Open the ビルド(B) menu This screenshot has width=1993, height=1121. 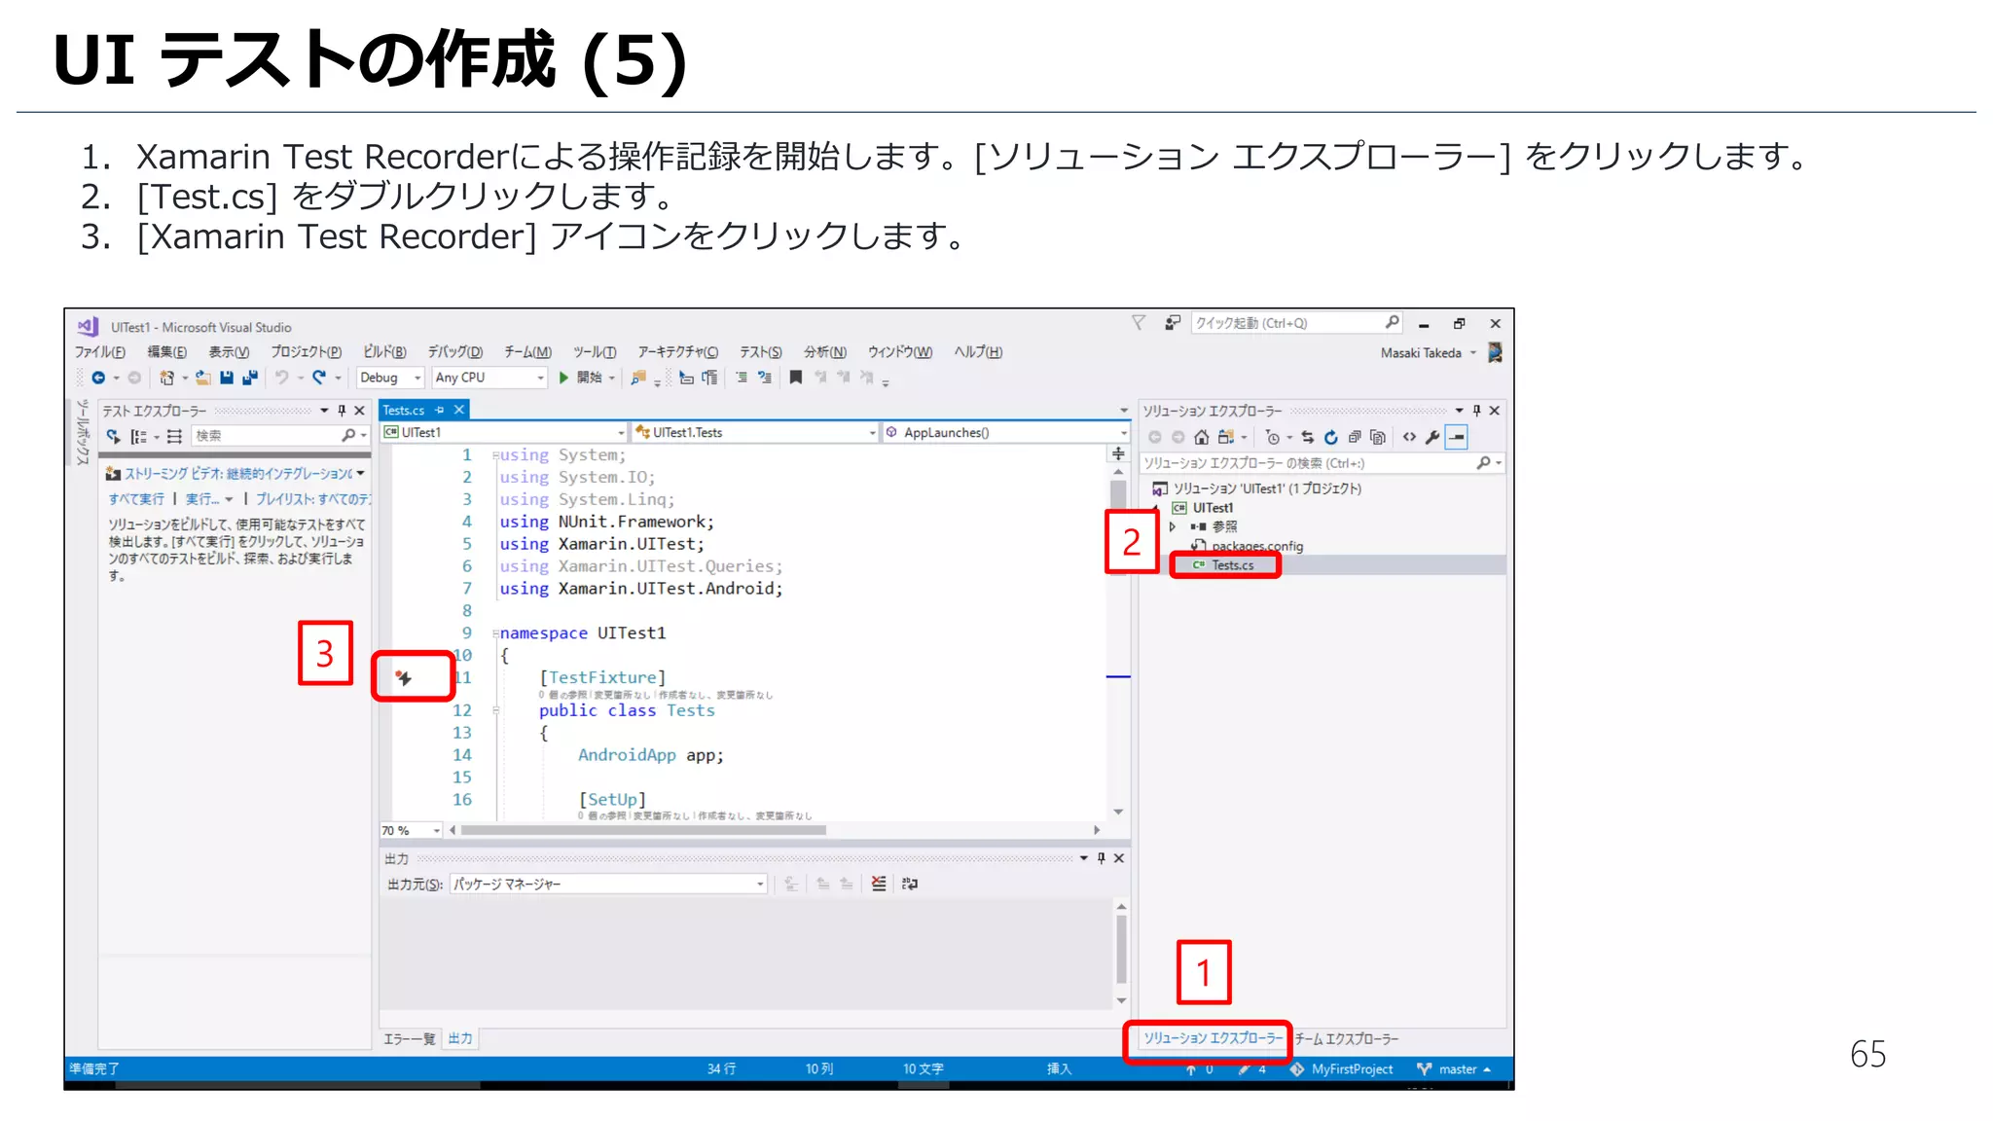pos(384,352)
